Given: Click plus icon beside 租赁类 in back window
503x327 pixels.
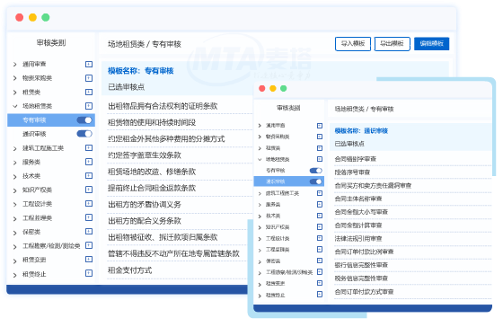Looking at the screenshot, I should click(x=89, y=93).
